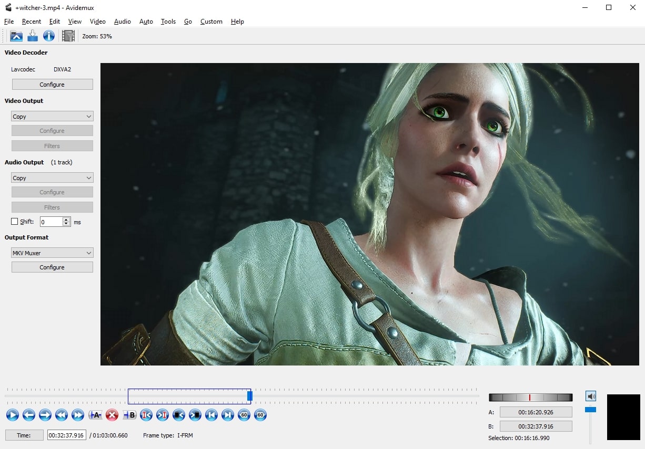Jump to the next keyframe

78,415
